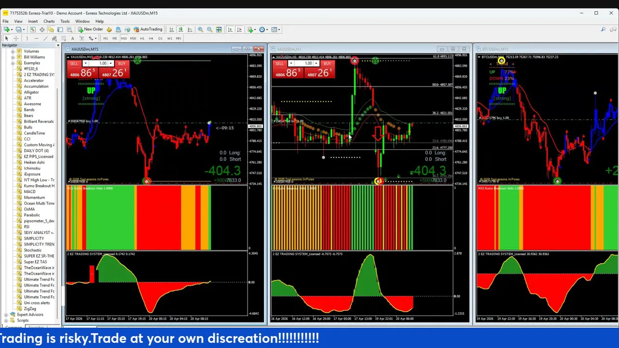The image size is (619, 348).
Task: Select the trendline drawing tool
Action: 45,39
